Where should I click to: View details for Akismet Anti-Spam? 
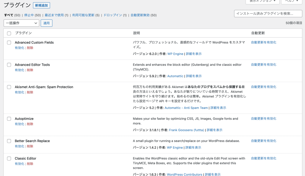click(x=218, y=108)
